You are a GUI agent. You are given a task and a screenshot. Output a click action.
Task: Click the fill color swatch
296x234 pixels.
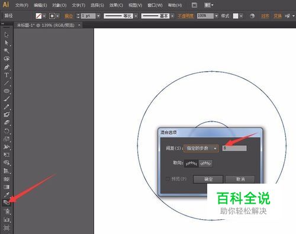(38, 16)
